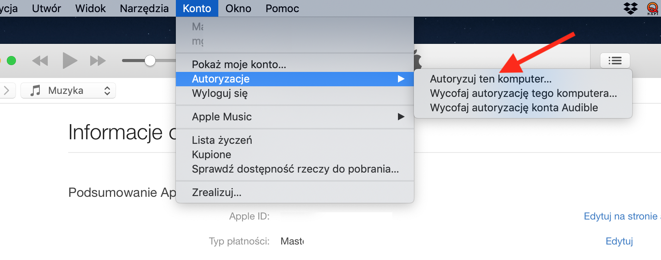The width and height of the screenshot is (661, 260).
Task: Open the Okno menu
Action: pyautogui.click(x=238, y=8)
